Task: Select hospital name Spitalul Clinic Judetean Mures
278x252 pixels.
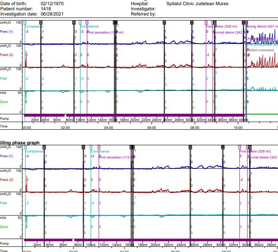Action: tap(197, 3)
